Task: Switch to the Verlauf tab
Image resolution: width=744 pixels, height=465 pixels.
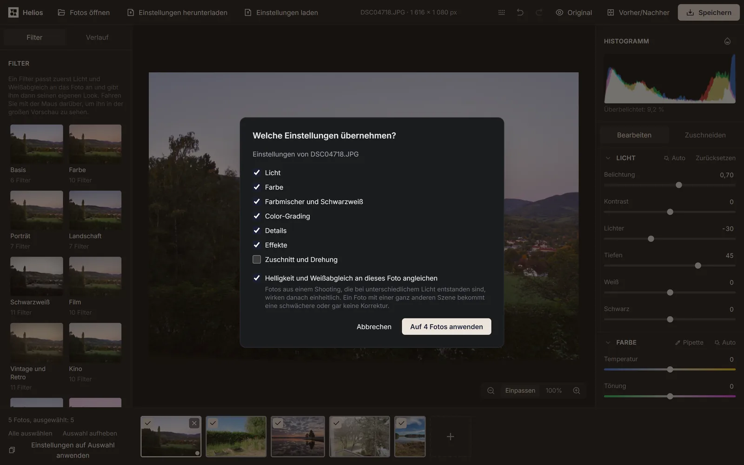Action: (97, 37)
